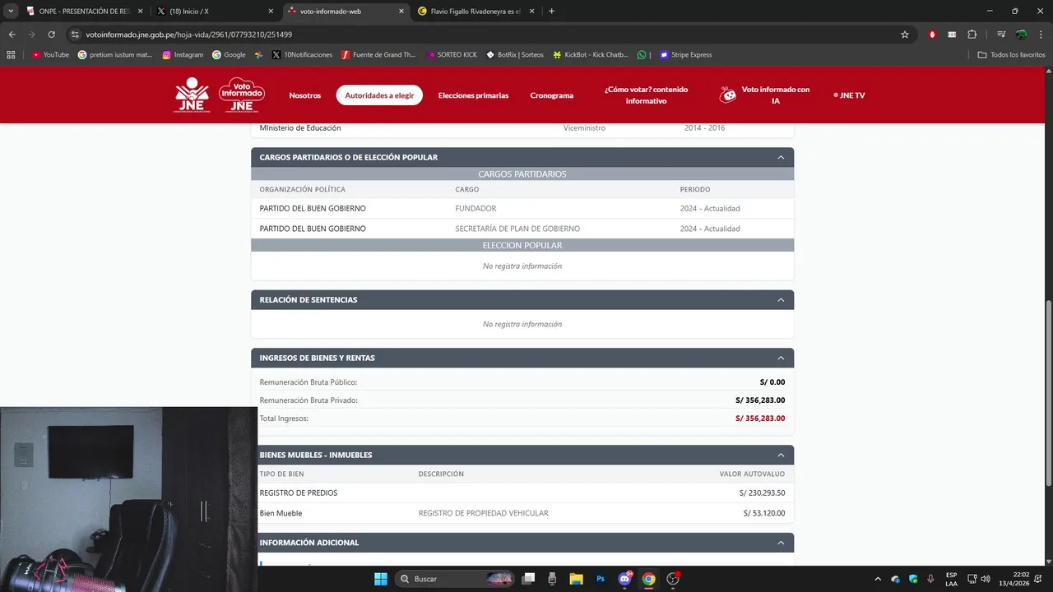Select the Autoridades a elegir menu item
The height and width of the screenshot is (592, 1053).
(x=379, y=95)
